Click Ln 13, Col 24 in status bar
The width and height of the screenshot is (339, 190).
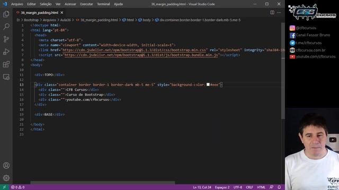[x=202, y=187]
